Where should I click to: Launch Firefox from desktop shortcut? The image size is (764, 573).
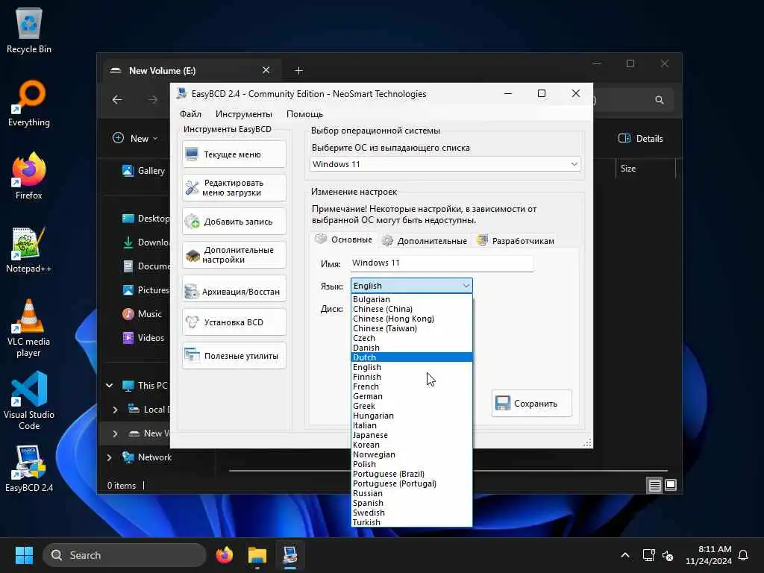coord(29,176)
